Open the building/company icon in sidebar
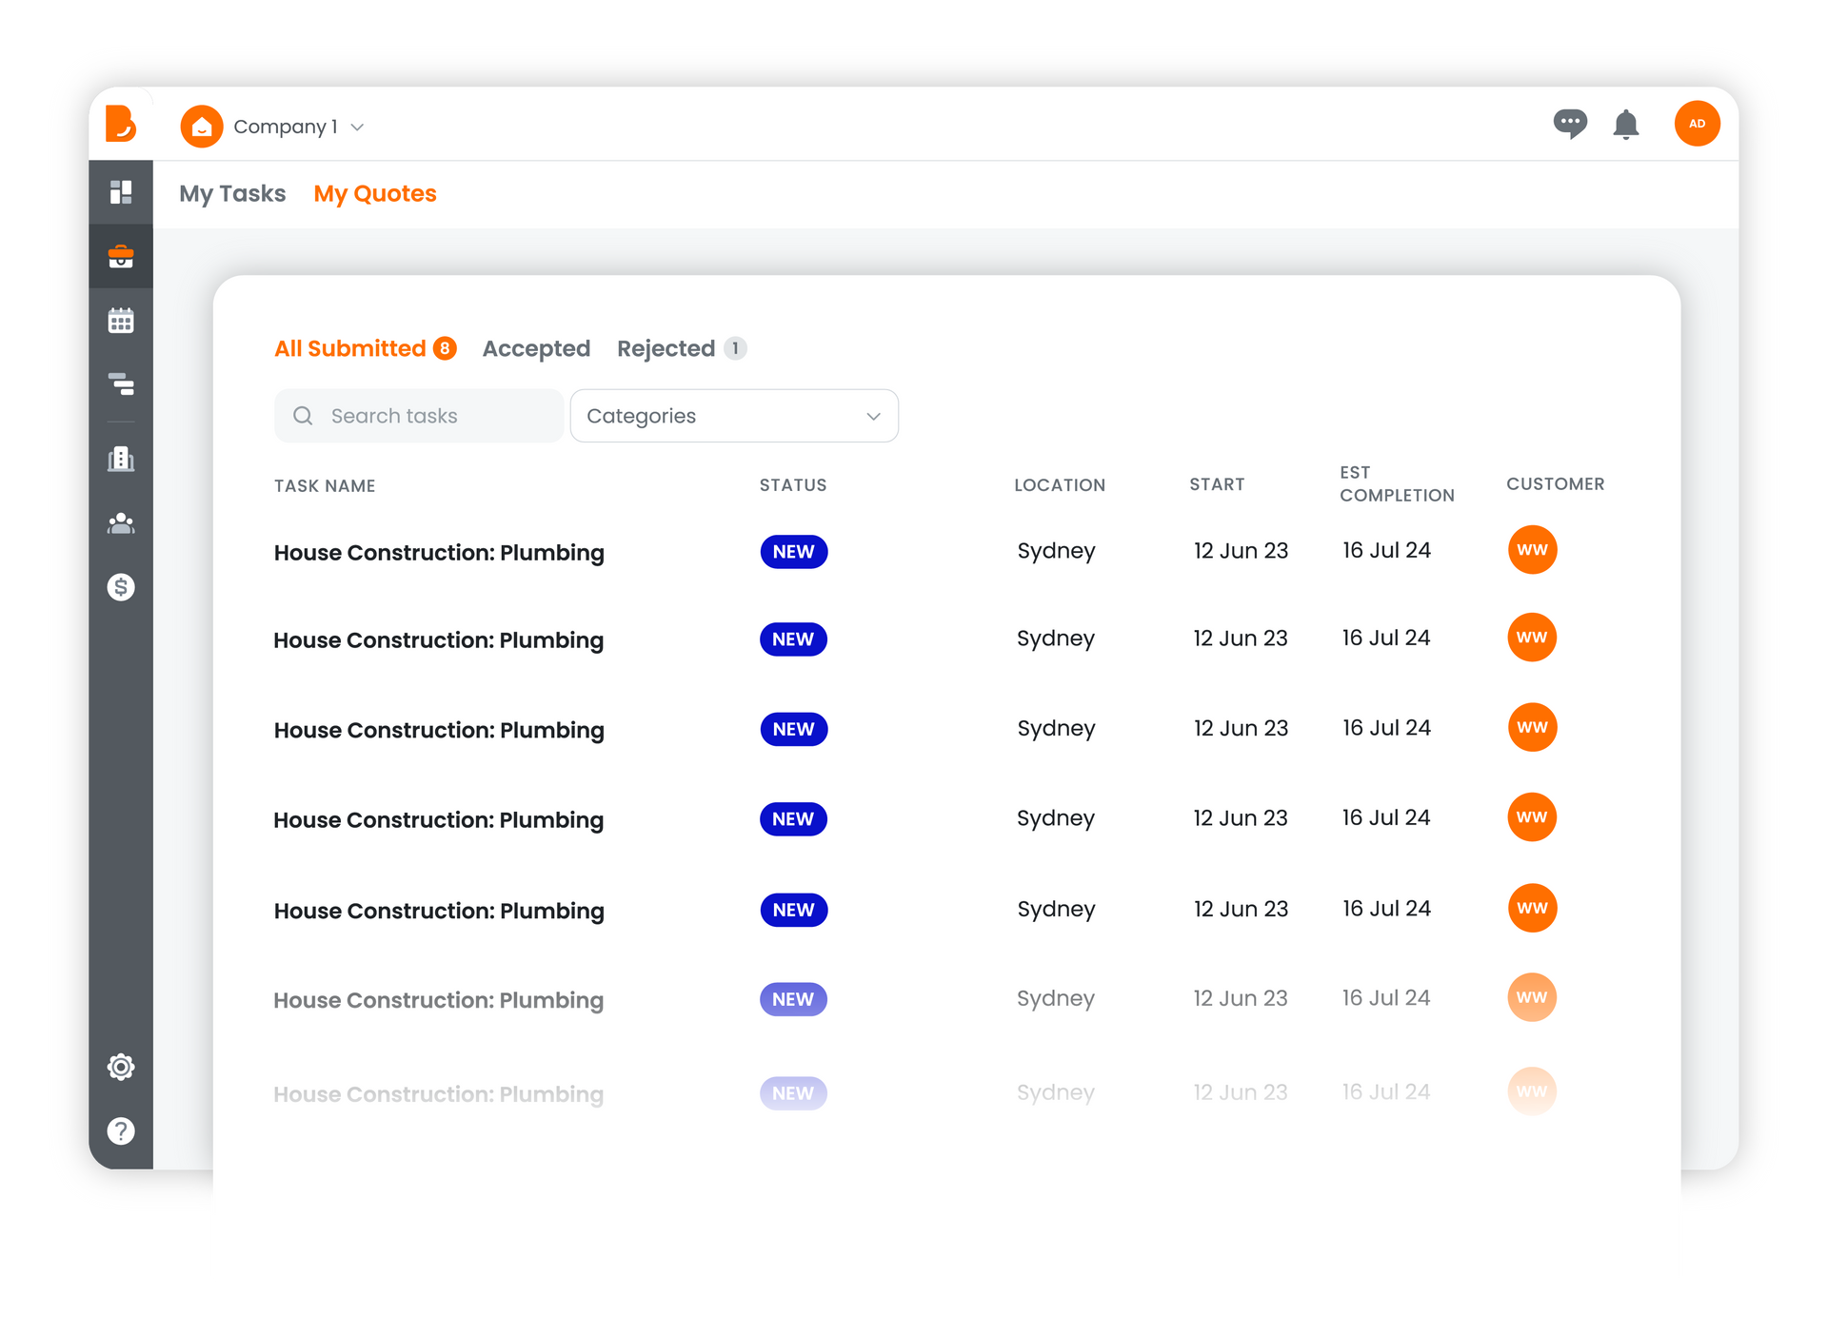This screenshot has width=1828, height=1336. click(x=121, y=458)
